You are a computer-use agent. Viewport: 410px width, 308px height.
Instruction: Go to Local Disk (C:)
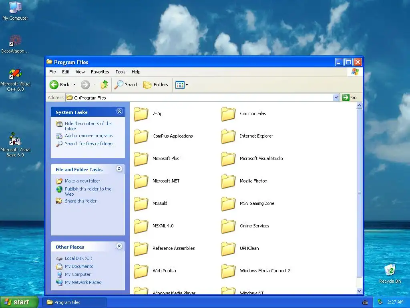78,258
